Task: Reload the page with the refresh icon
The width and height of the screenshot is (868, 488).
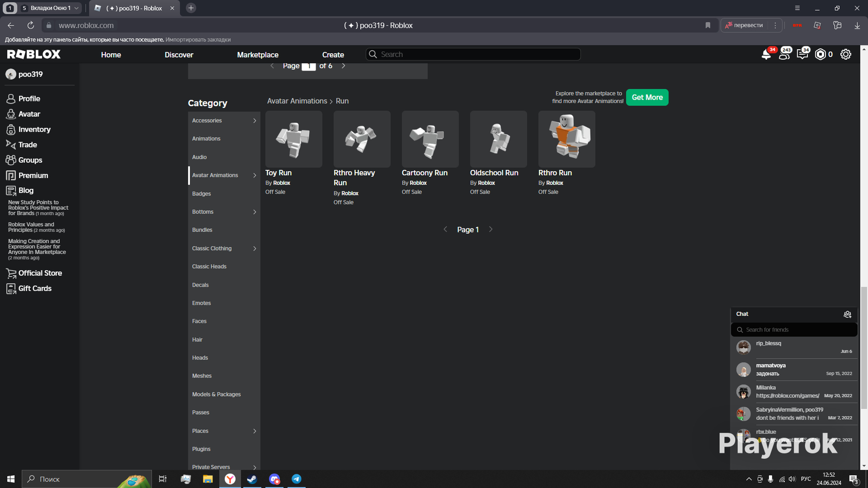Action: 30,25
